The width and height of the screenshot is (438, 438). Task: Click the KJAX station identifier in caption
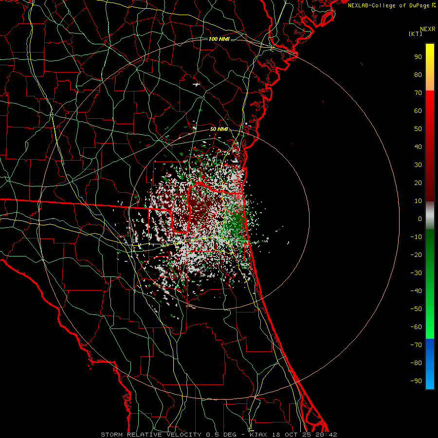[x=258, y=435]
